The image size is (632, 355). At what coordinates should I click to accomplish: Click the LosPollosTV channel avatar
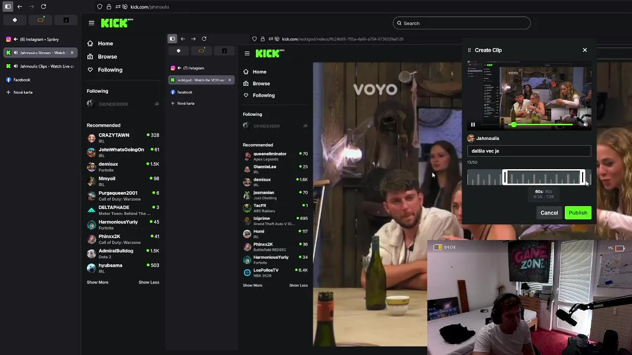[x=247, y=273]
